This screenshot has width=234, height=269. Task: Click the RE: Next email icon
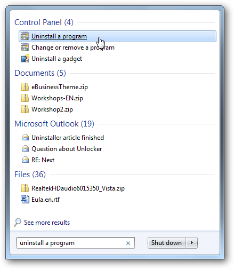25,160
